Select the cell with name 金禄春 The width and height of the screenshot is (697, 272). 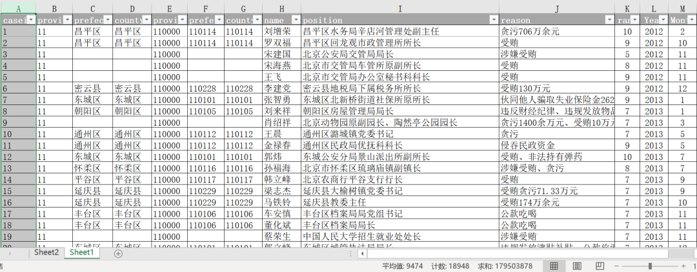point(282,145)
